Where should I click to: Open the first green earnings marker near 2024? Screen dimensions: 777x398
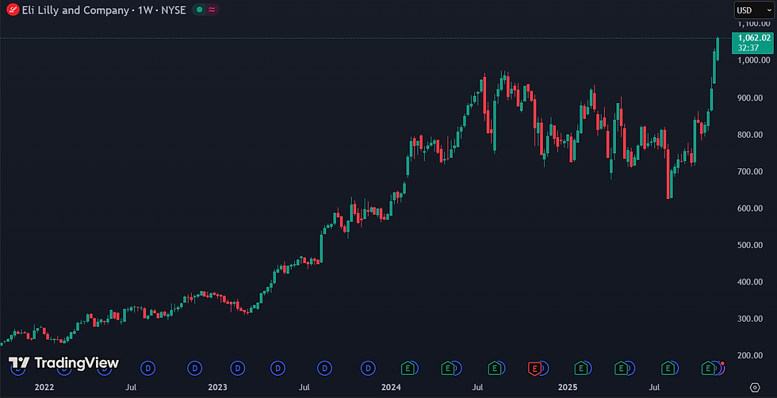click(x=408, y=368)
